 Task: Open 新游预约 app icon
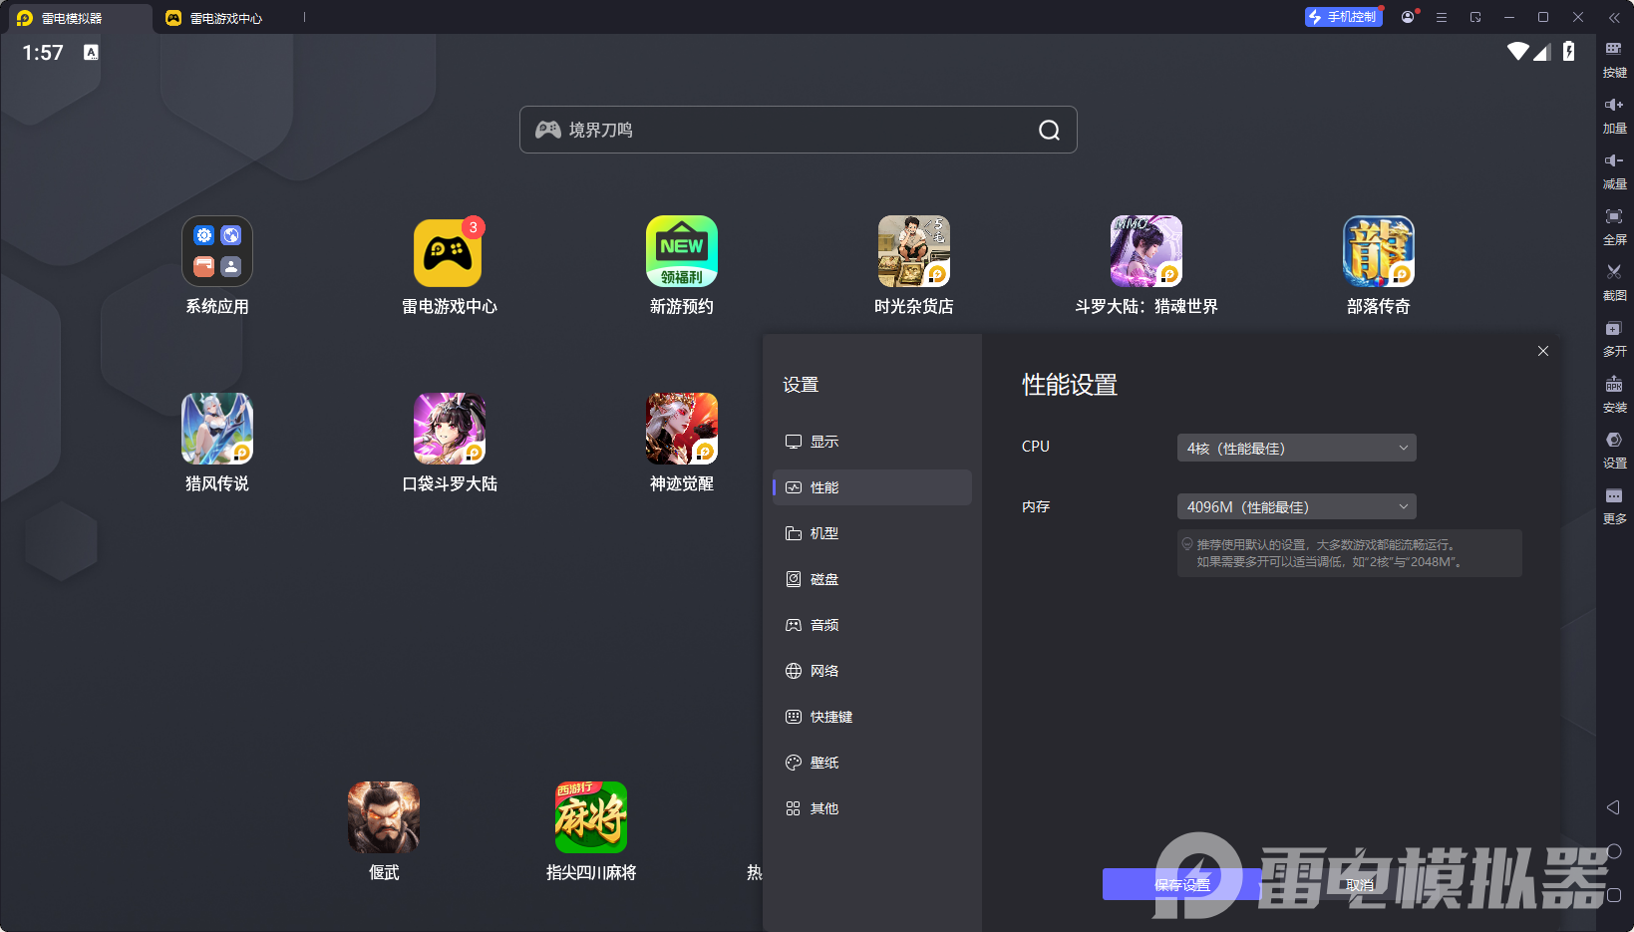click(682, 251)
